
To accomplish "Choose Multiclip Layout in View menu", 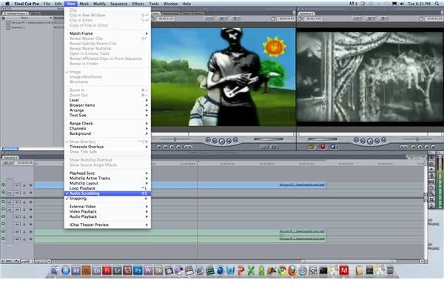I will tap(107, 184).
